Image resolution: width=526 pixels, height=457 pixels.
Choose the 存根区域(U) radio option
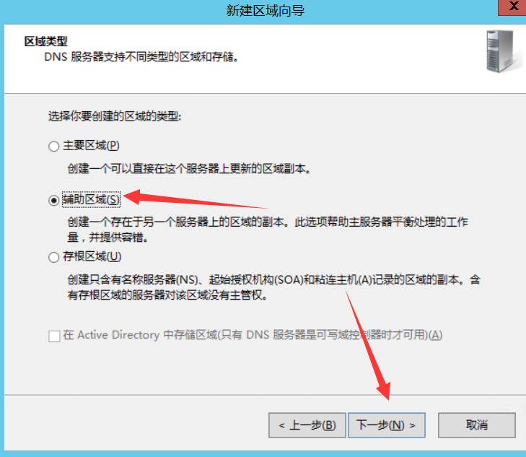tap(53, 257)
